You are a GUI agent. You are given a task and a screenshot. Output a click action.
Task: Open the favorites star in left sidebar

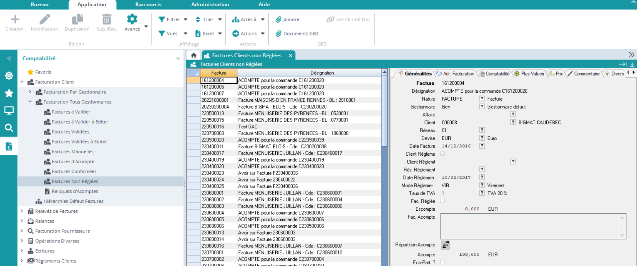tap(9, 93)
